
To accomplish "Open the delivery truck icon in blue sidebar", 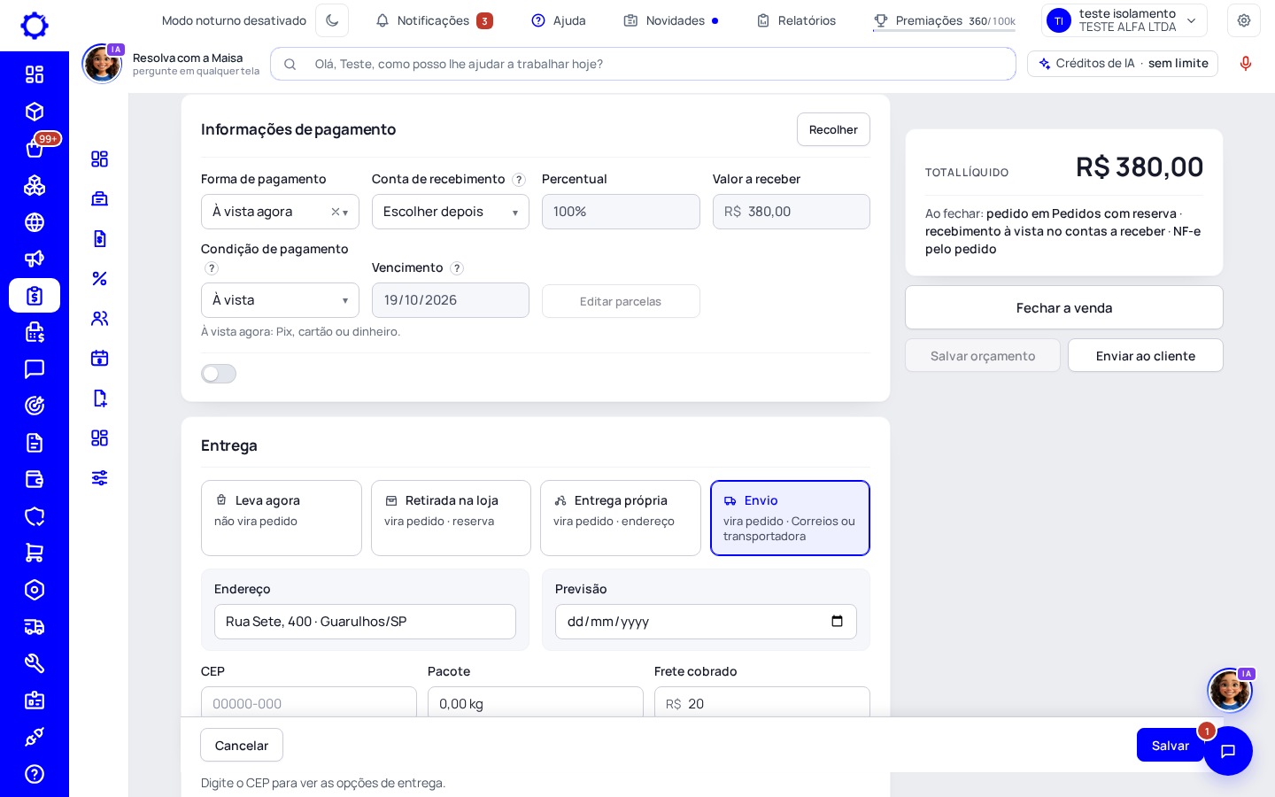I will (x=35, y=627).
